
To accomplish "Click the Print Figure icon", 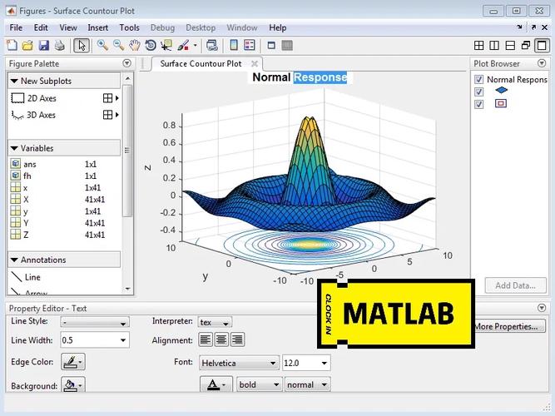I will coord(59,45).
